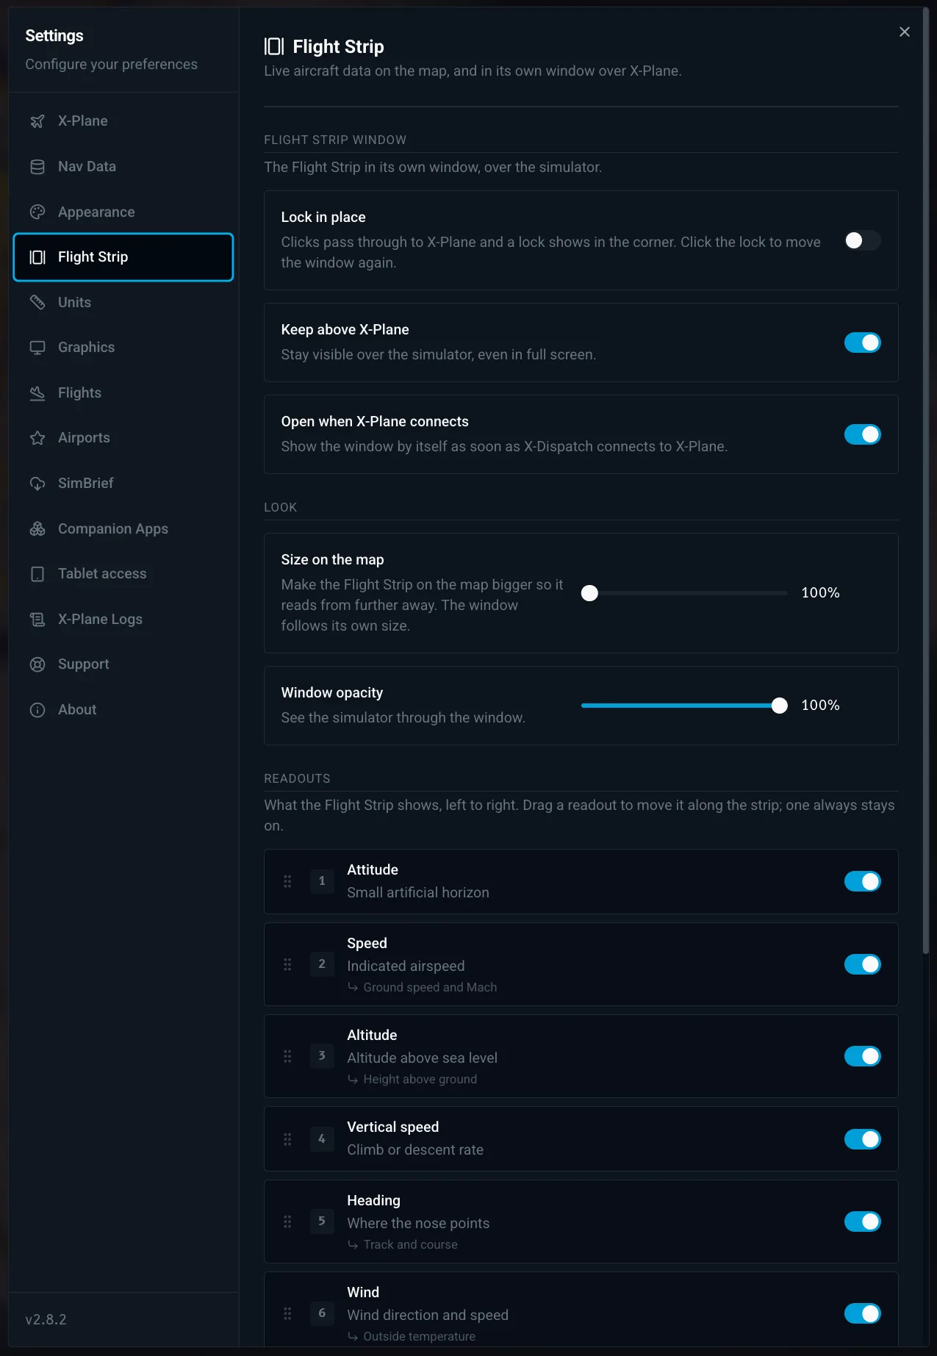Toggle the Altitude readout off

pyautogui.click(x=863, y=1056)
